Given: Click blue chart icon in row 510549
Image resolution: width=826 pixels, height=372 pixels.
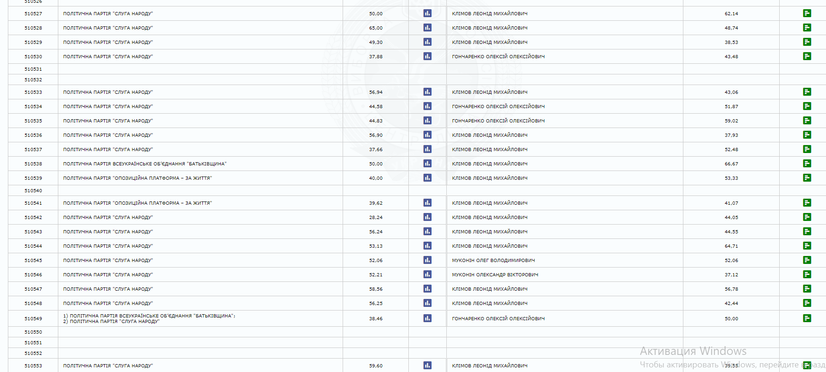Looking at the screenshot, I should pos(427,318).
